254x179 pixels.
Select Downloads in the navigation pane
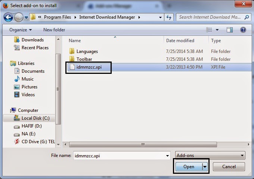[33, 40]
